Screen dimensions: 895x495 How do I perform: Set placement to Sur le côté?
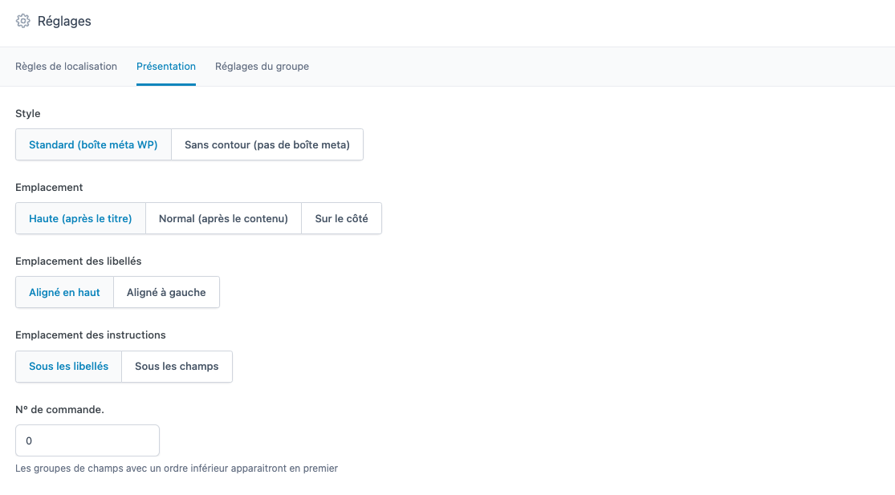point(341,218)
